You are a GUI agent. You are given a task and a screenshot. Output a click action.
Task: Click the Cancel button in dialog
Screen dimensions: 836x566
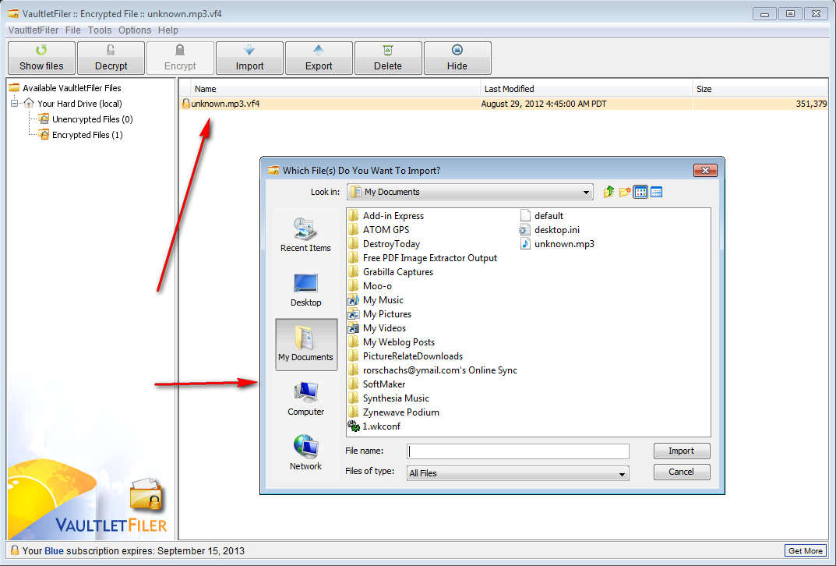(682, 472)
